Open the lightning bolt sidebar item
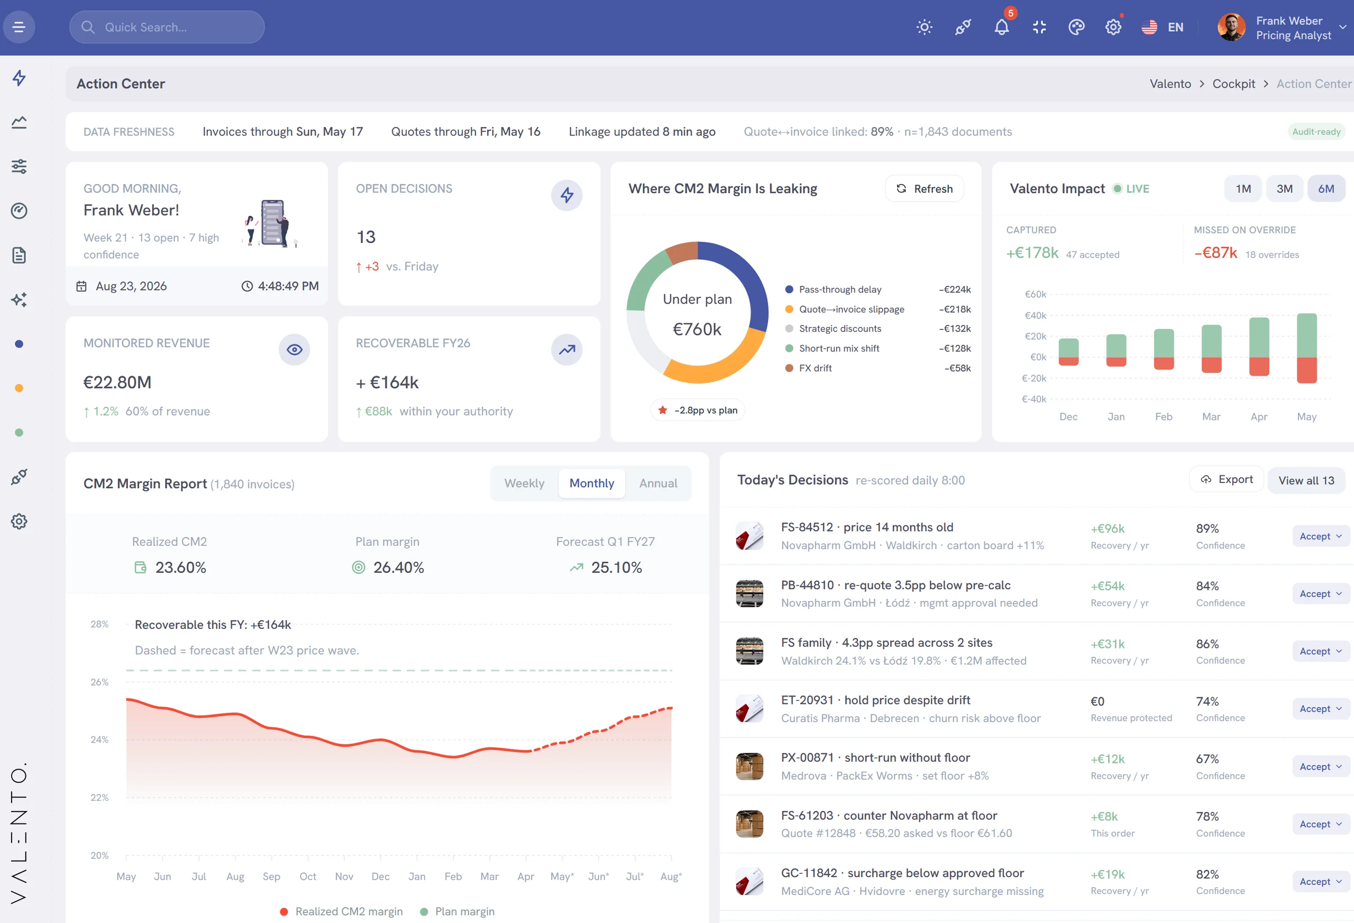The image size is (1354, 923). [x=19, y=78]
